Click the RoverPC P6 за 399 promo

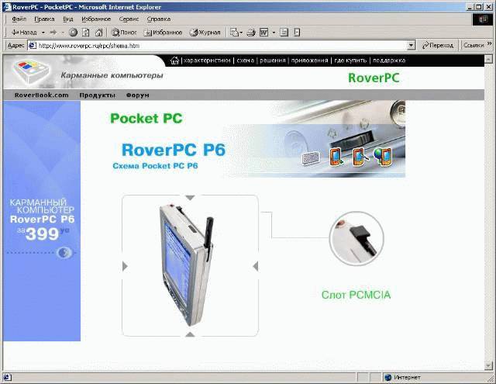[42, 220]
